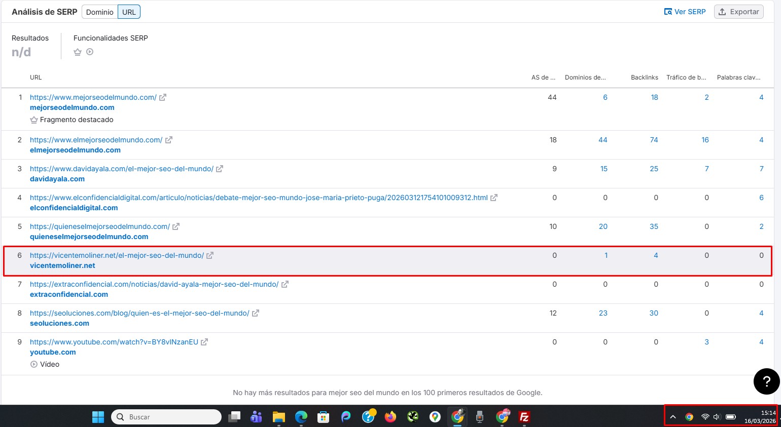The height and width of the screenshot is (427, 781).
Task: Open the elmejorseodelmundo.com URL link
Action: point(96,140)
